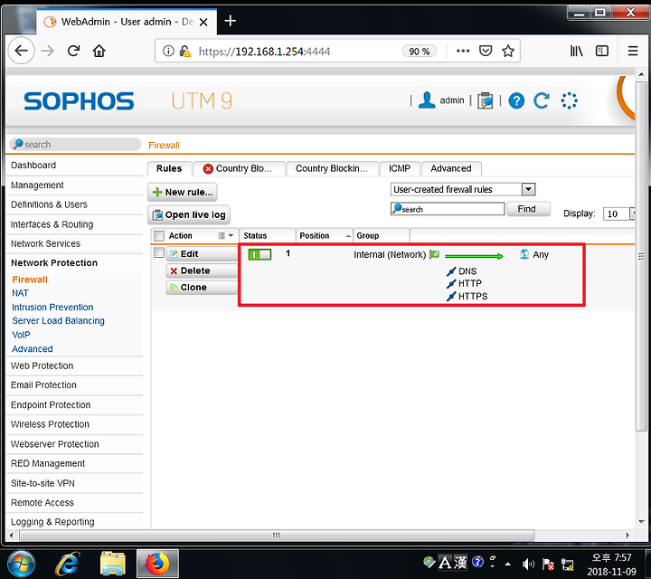Switch to the ICMP tab
The height and width of the screenshot is (579, 651).
(400, 168)
